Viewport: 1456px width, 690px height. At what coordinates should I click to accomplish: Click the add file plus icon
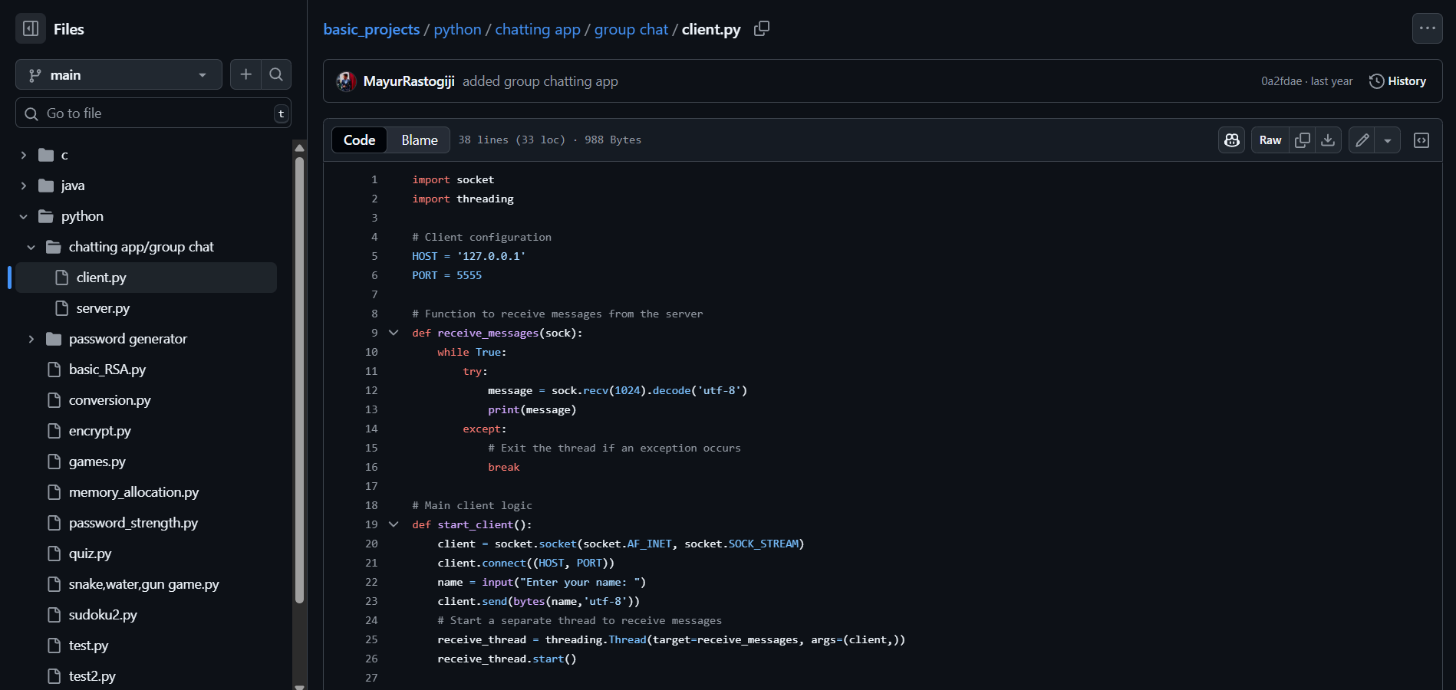245,74
